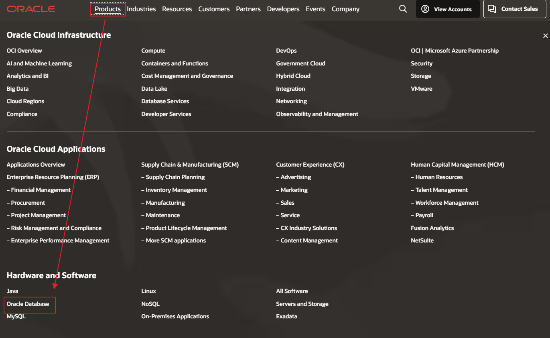Open the search magnifier icon
The height and width of the screenshot is (338, 550).
(403, 9)
